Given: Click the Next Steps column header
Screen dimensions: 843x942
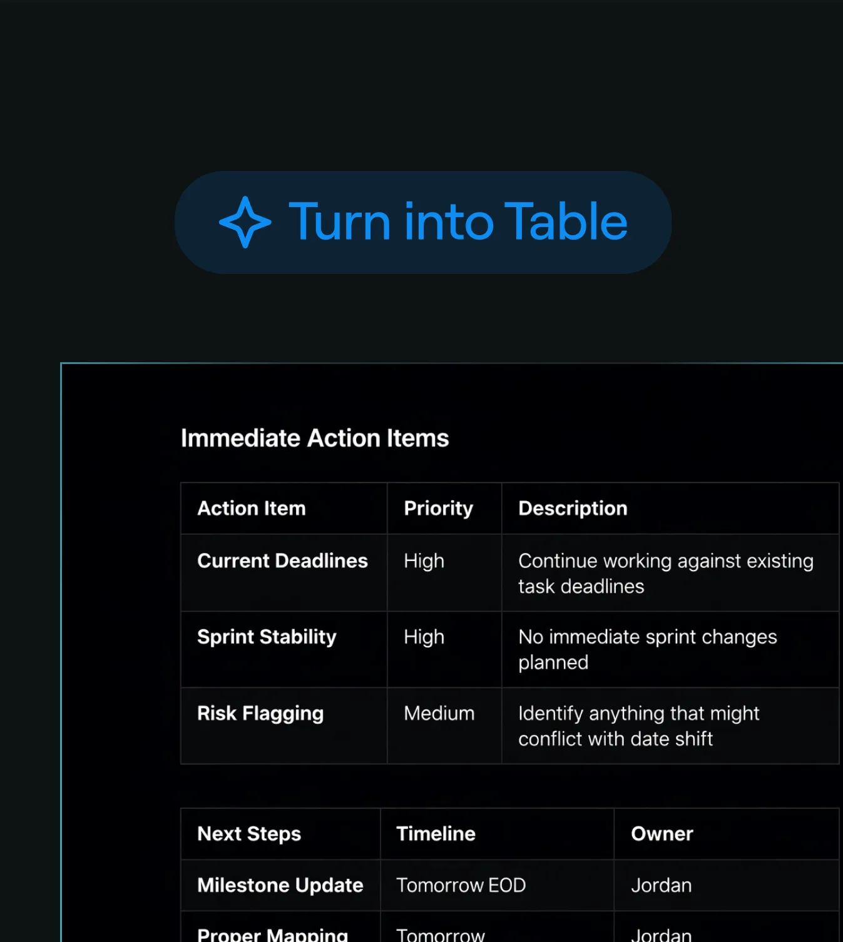Looking at the screenshot, I should coord(281,834).
